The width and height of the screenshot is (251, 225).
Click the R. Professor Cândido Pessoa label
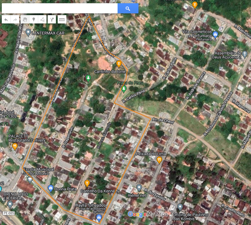click(218, 114)
